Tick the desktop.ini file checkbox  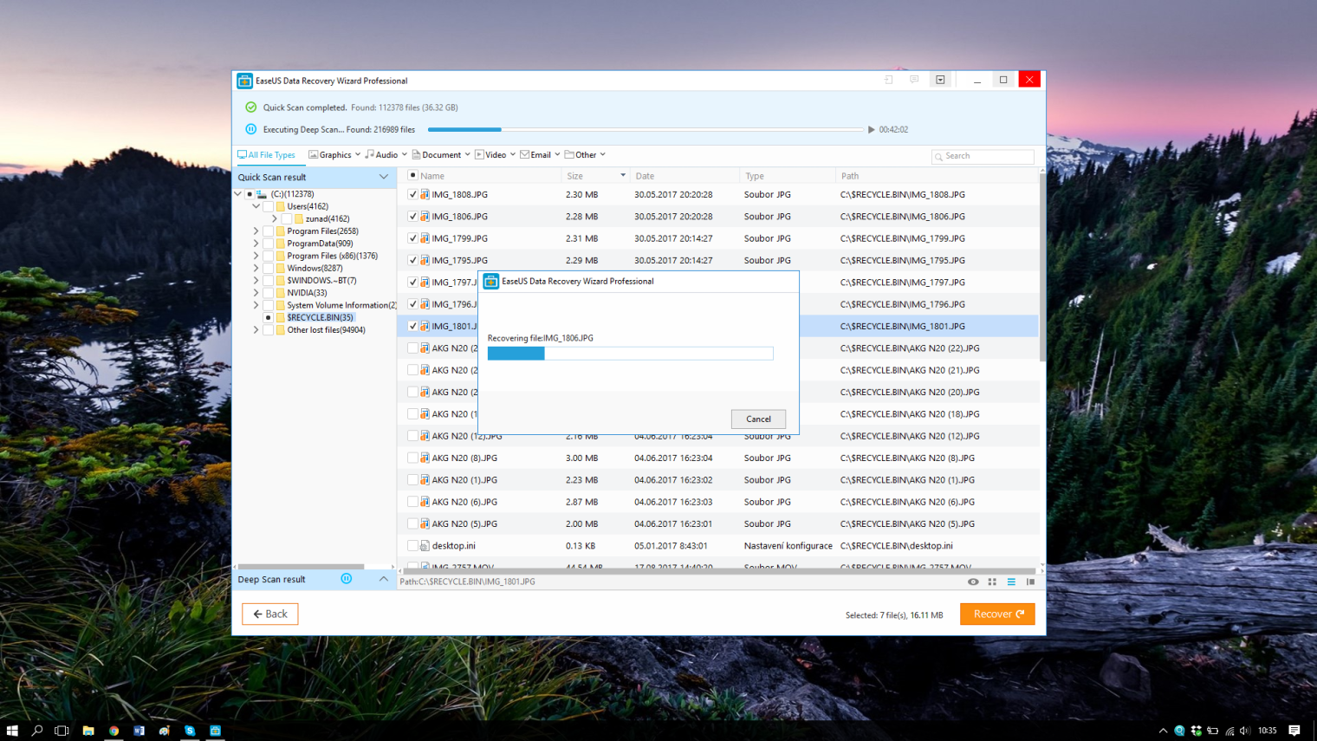[x=412, y=546]
